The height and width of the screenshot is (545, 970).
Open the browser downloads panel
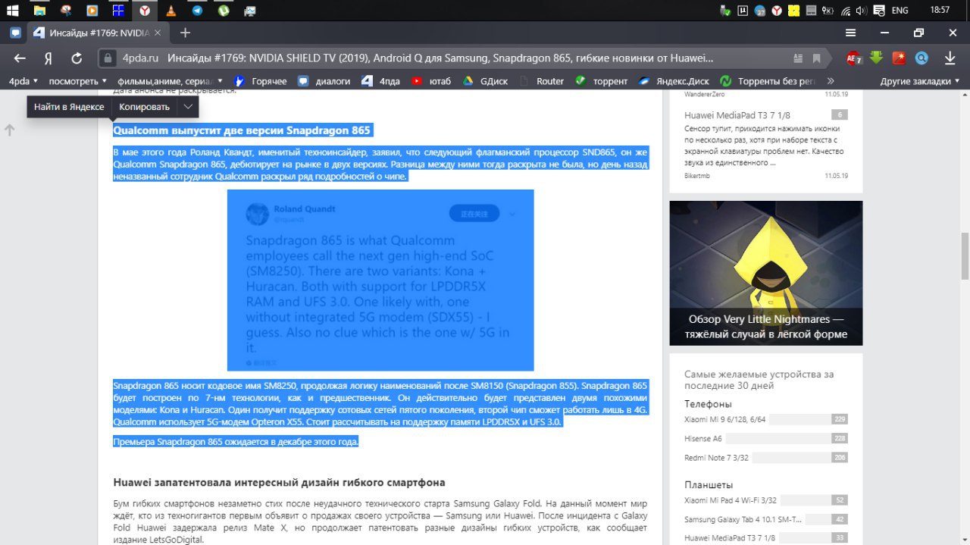coord(950,58)
